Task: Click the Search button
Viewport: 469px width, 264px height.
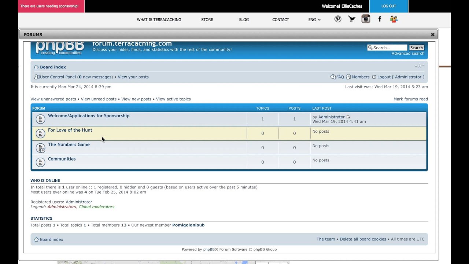Action: (x=417, y=48)
